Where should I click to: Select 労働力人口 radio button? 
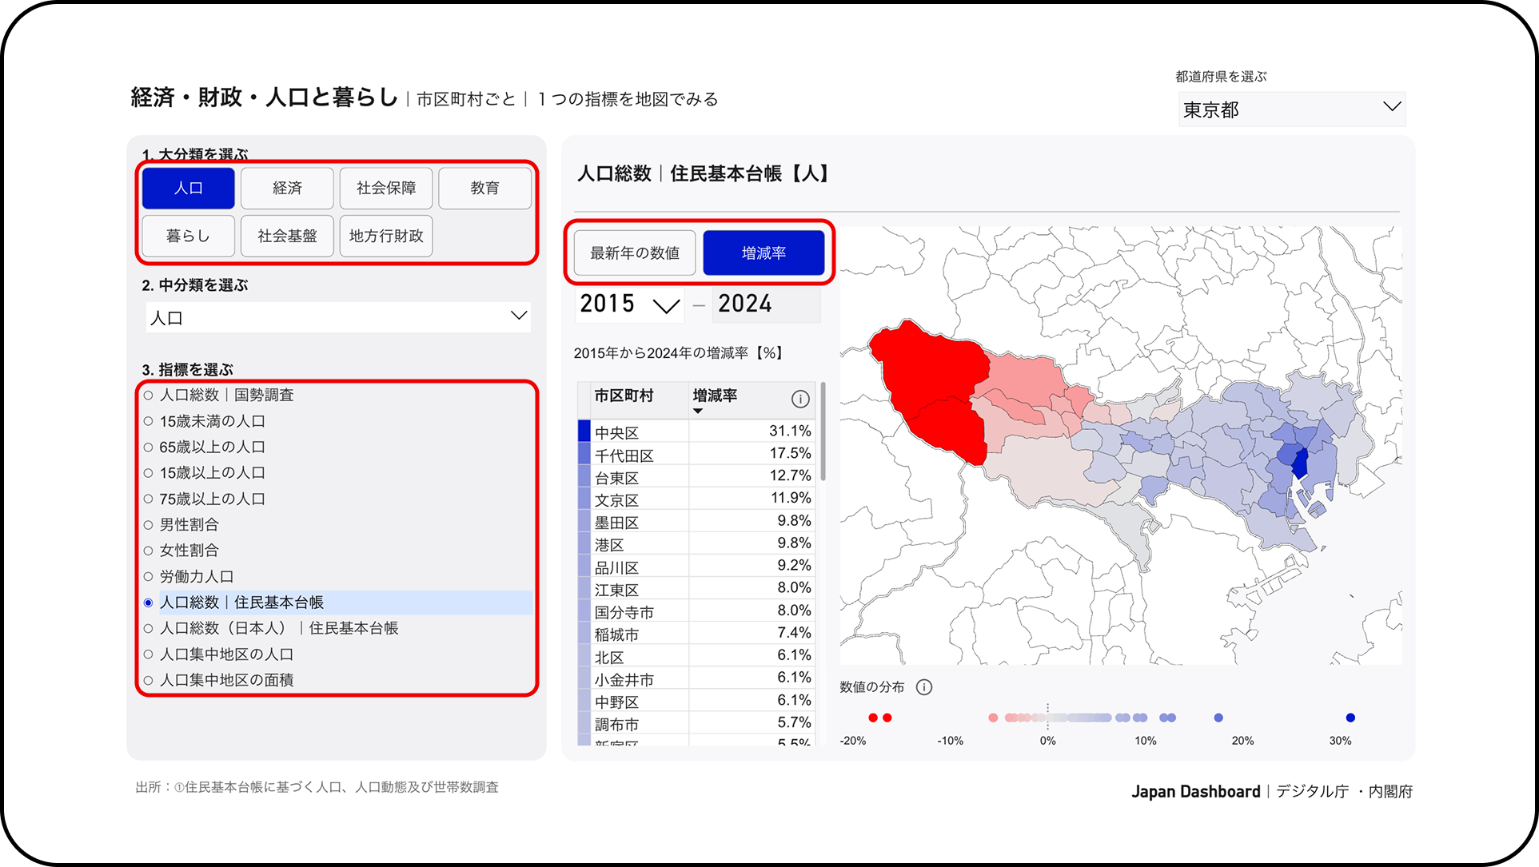(x=148, y=577)
